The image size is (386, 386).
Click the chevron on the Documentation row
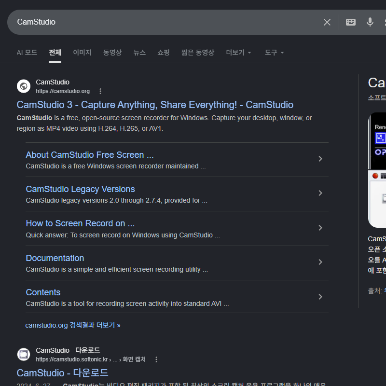(x=320, y=262)
